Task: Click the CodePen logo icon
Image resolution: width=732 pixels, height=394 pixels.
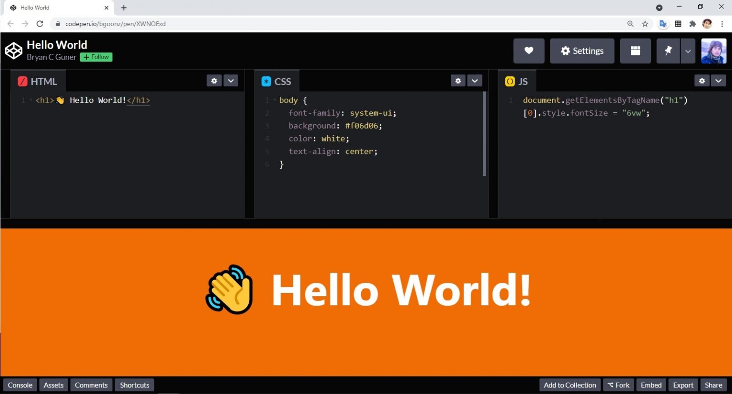Action: (13, 51)
